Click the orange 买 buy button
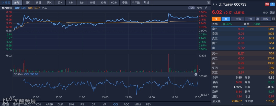 216,19
